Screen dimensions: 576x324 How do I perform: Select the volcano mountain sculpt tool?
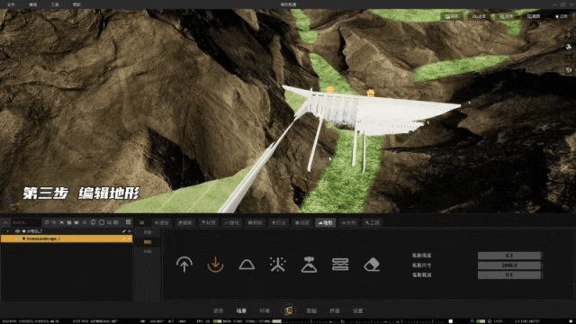click(309, 265)
